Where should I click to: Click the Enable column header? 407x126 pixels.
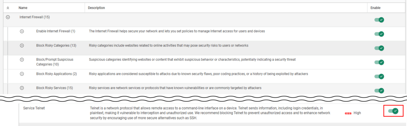[x=376, y=8]
